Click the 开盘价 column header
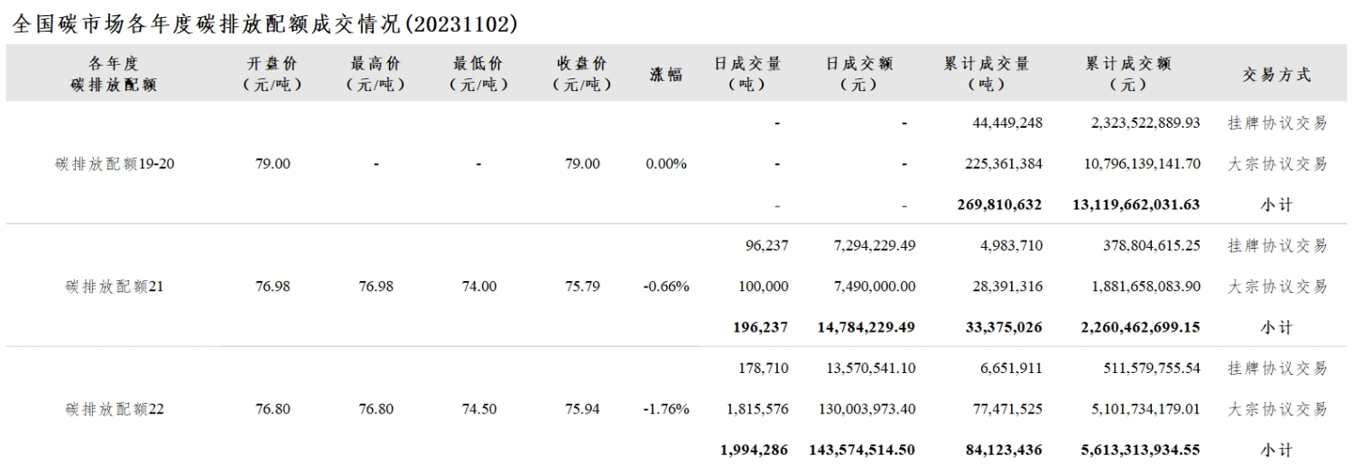Screen dimensions: 1354x465 pyautogui.click(x=273, y=75)
